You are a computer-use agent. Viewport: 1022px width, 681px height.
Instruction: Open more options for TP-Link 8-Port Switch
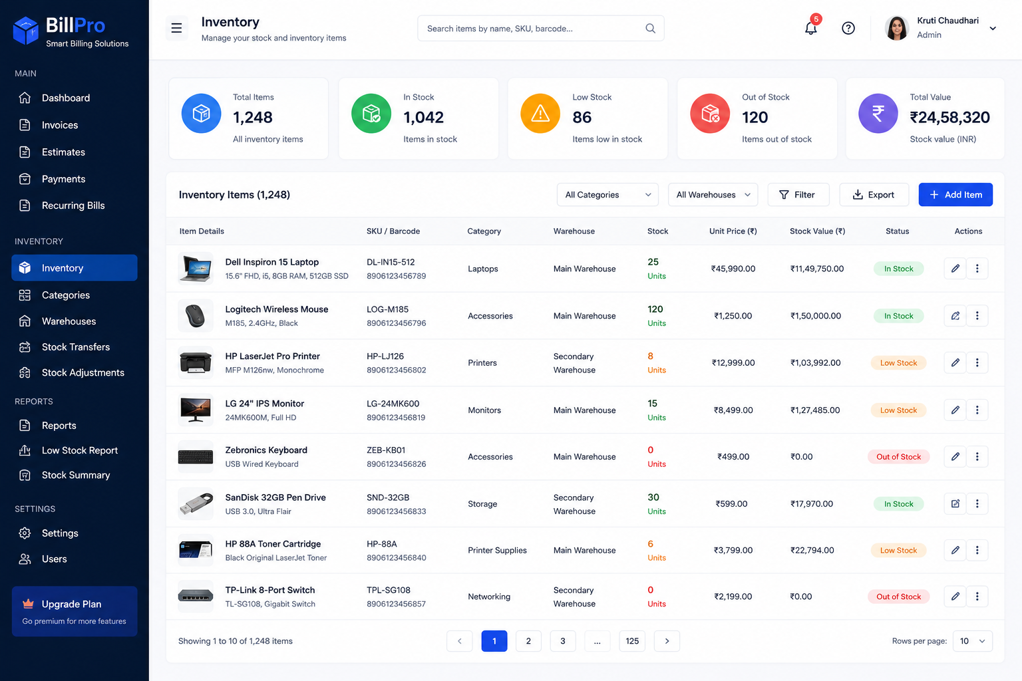[x=977, y=597]
